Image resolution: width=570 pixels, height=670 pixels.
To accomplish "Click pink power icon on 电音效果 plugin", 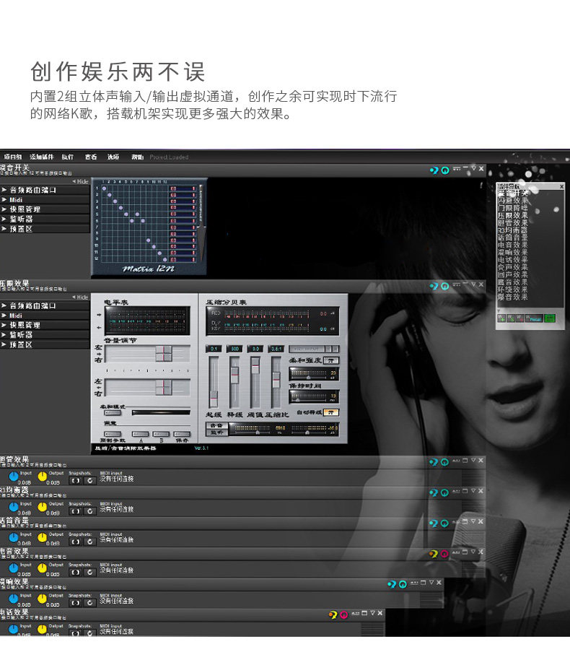I will tap(444, 554).
